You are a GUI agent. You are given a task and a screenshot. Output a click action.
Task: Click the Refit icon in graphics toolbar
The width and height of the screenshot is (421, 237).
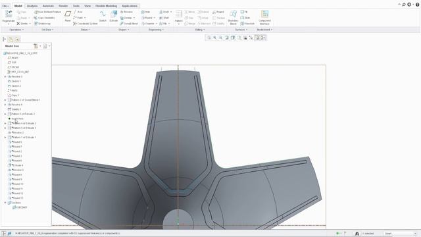tap(209, 38)
